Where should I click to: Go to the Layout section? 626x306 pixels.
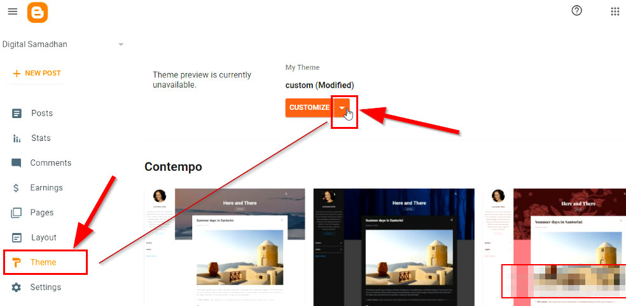43,237
